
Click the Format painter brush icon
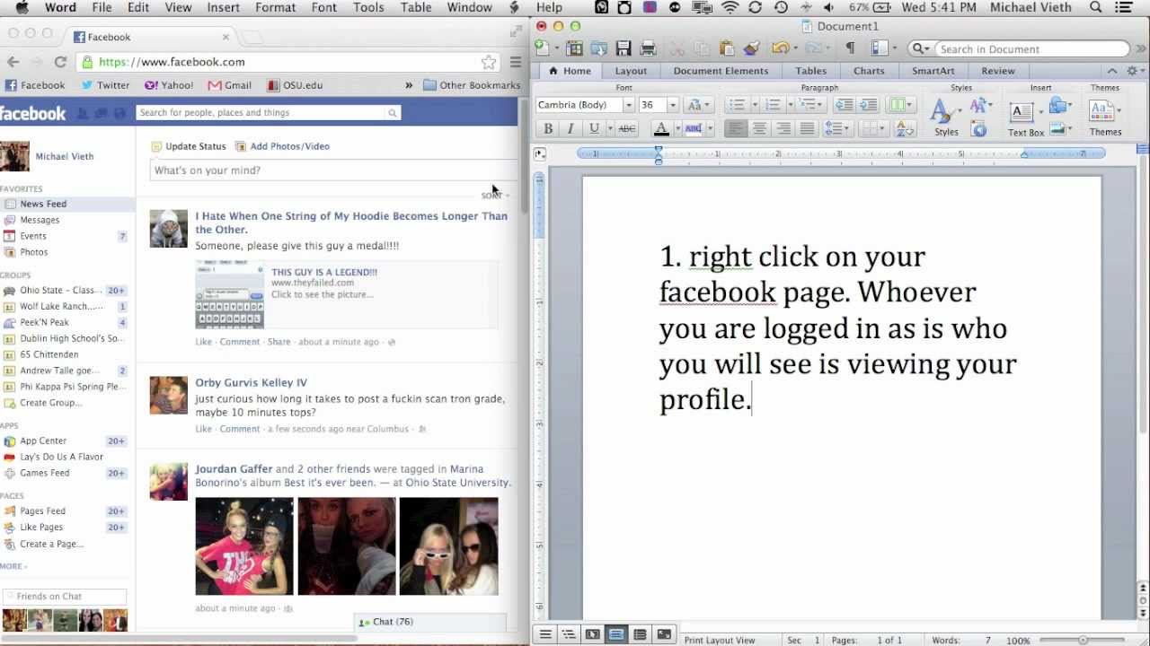pyautogui.click(x=752, y=48)
